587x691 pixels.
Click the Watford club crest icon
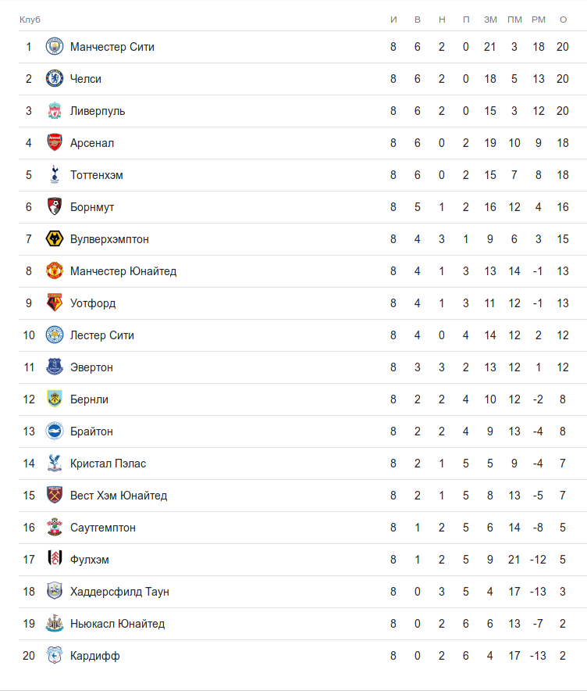click(54, 303)
